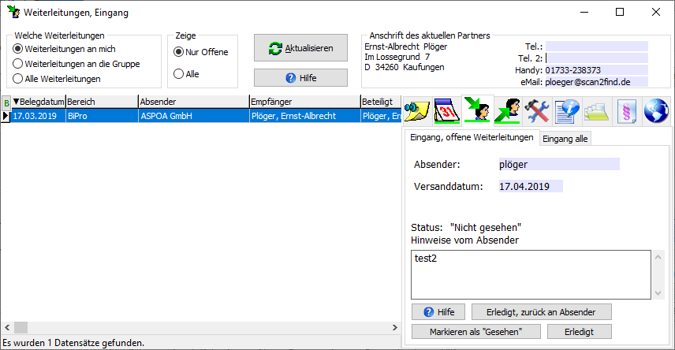Open the hammer and wrench tools icon
Screen dimensions: 675x350
pyautogui.click(x=537, y=111)
